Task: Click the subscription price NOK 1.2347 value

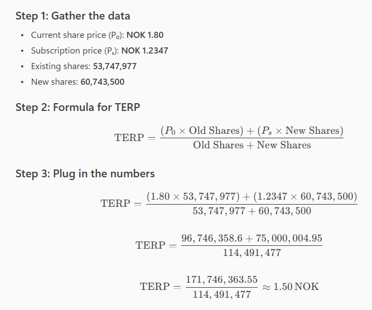Action: pyautogui.click(x=144, y=51)
